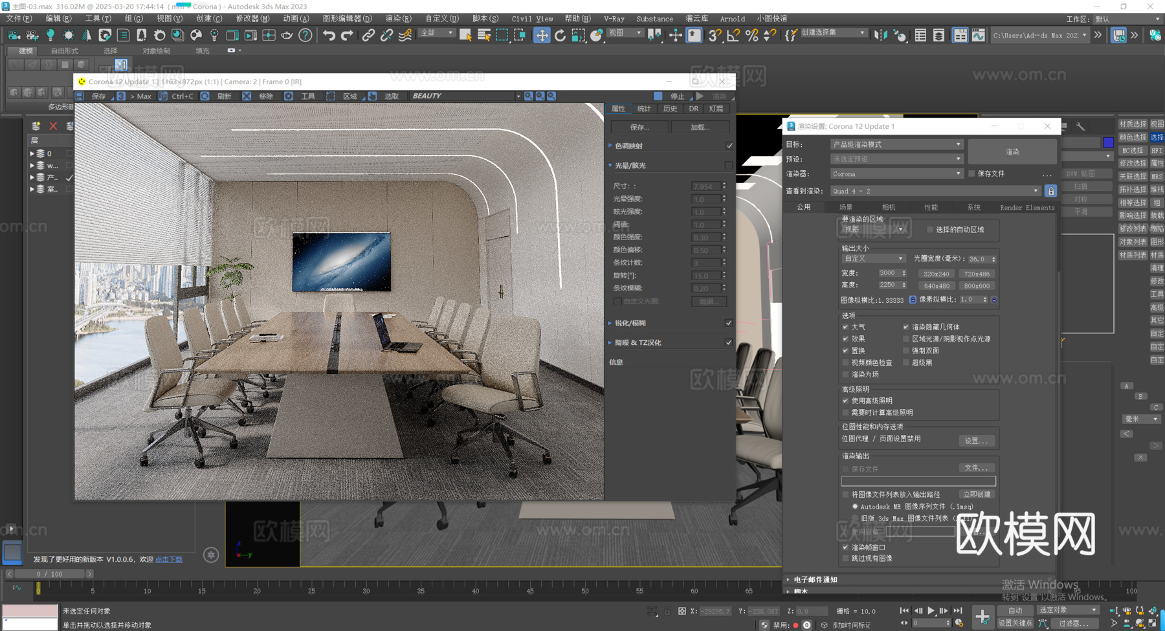This screenshot has width=1165, height=631.
Task: Enable the 光晕/眩光 checkbox
Action: 729,166
